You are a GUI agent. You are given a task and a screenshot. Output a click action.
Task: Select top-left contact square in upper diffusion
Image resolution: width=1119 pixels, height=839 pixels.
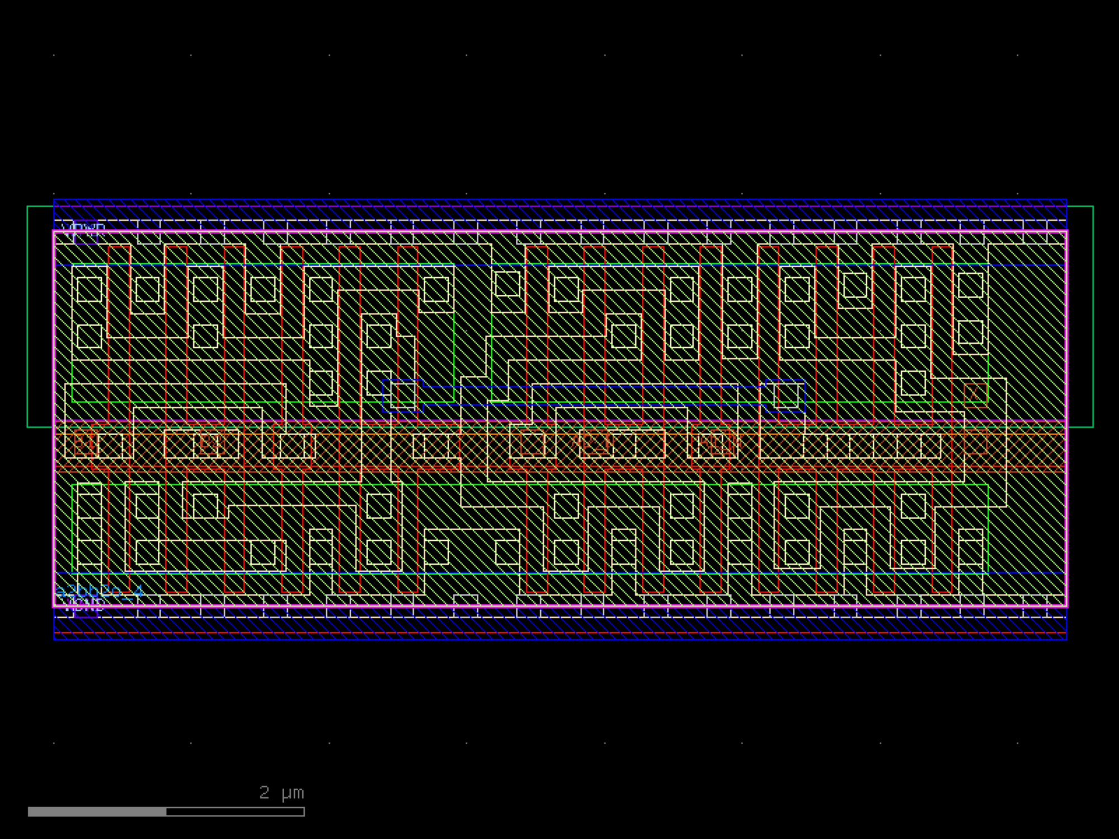(90, 290)
